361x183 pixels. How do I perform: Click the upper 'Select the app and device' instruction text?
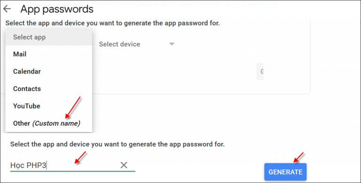pyautogui.click(x=113, y=23)
